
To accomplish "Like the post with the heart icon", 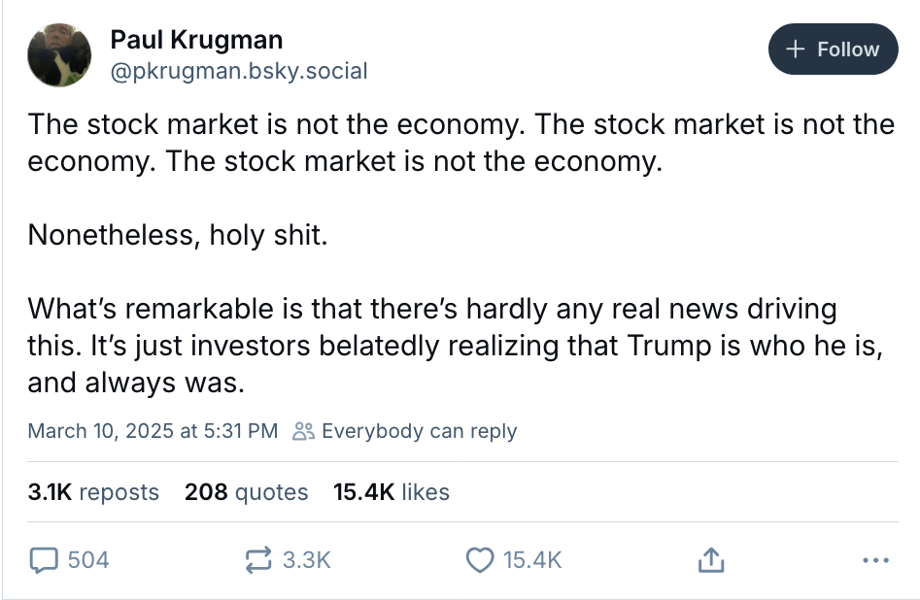I will coord(480,560).
